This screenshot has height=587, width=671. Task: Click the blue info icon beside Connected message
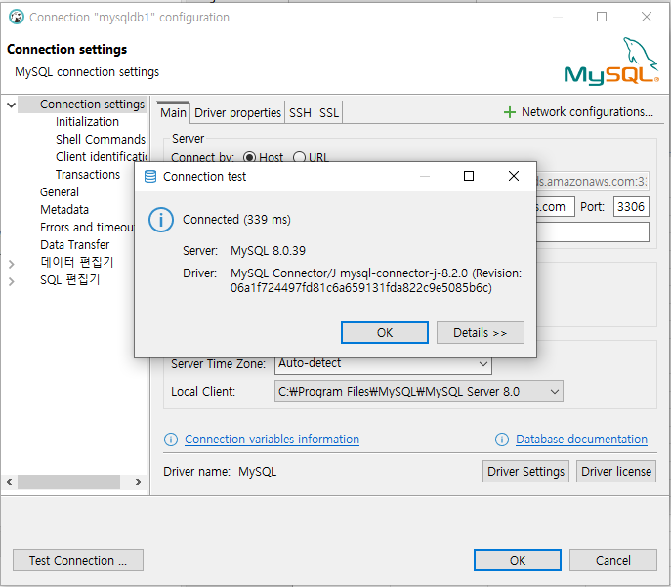click(161, 220)
